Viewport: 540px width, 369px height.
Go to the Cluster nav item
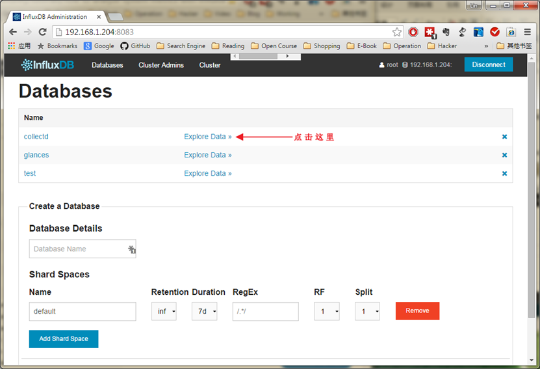click(x=210, y=65)
